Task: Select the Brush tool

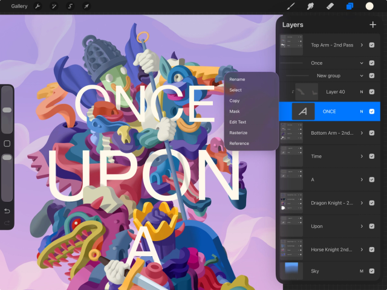Action: tap(291, 6)
